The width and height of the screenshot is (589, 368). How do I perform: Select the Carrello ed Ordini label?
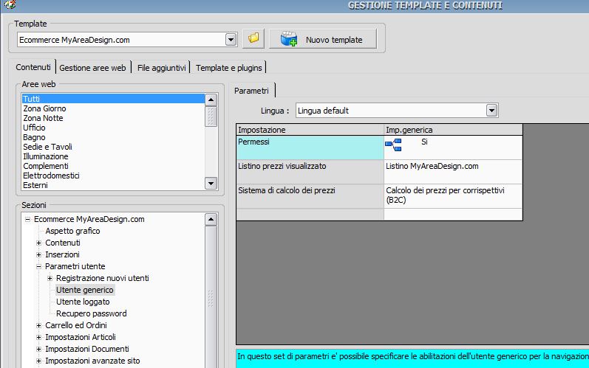[x=76, y=325]
